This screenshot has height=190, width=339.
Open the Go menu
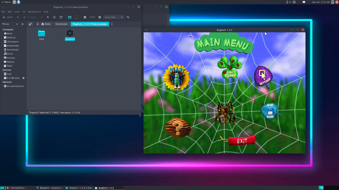[24, 12]
